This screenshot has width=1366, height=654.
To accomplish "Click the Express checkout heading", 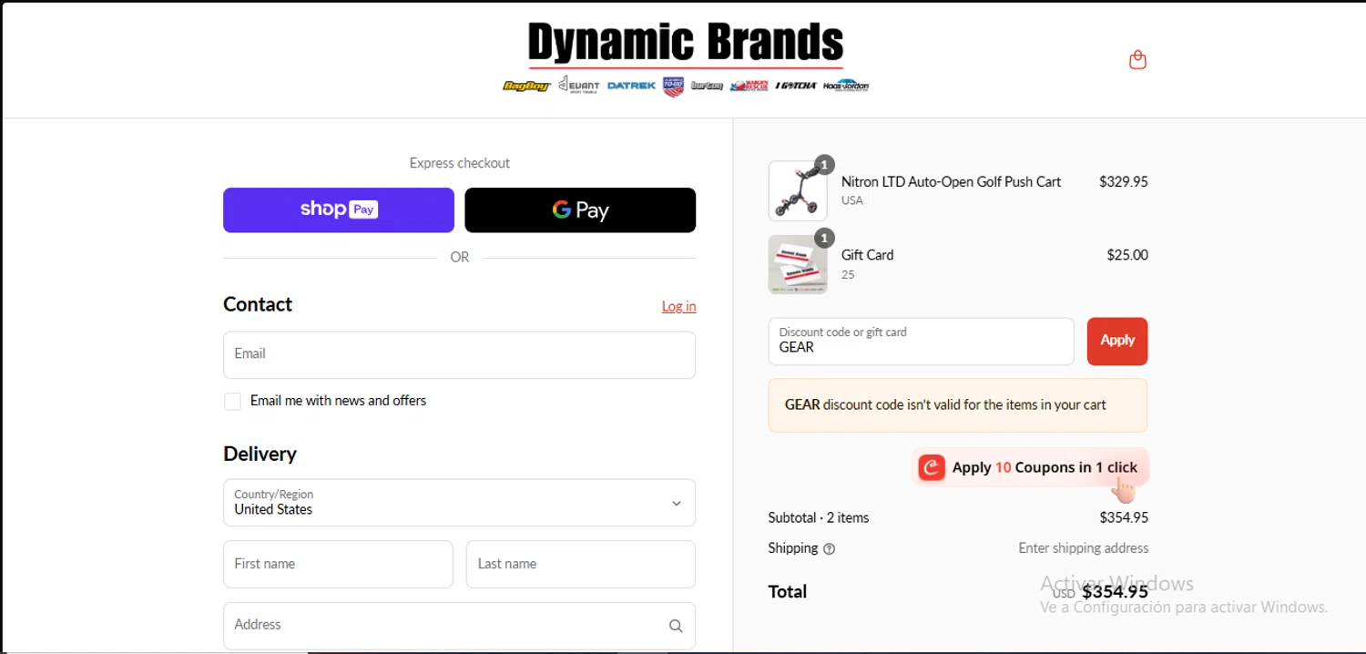I will pos(459,163).
